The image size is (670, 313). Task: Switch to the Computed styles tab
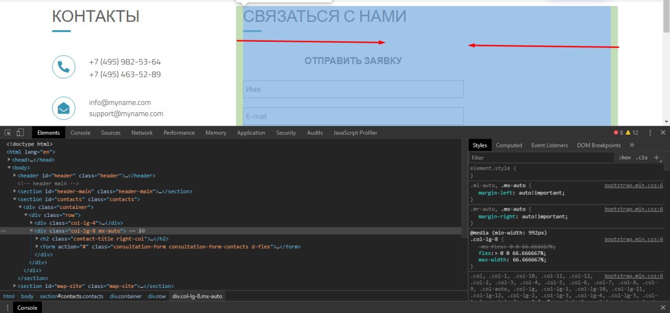509,145
